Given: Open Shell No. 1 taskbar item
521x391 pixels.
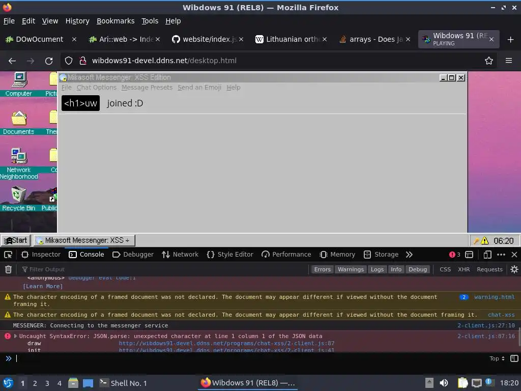Looking at the screenshot, I should (123, 383).
